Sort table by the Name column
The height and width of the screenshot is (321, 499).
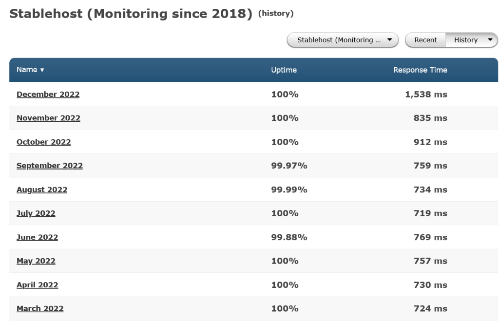pos(30,70)
